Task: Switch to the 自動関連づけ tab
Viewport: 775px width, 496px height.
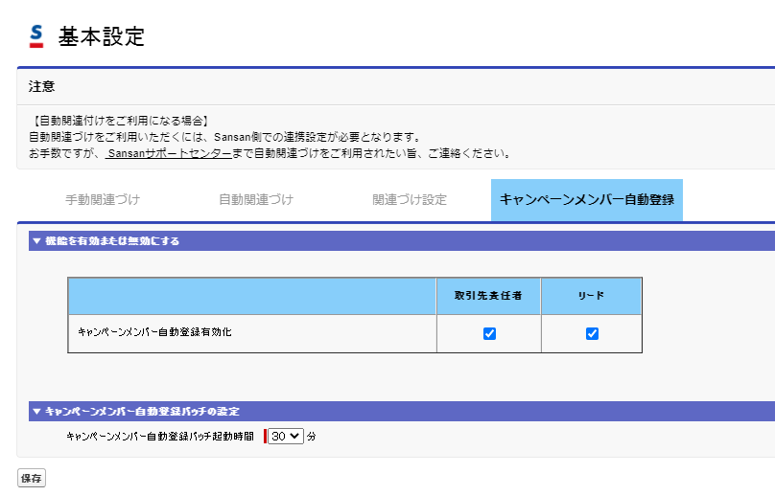Action: pos(256,200)
